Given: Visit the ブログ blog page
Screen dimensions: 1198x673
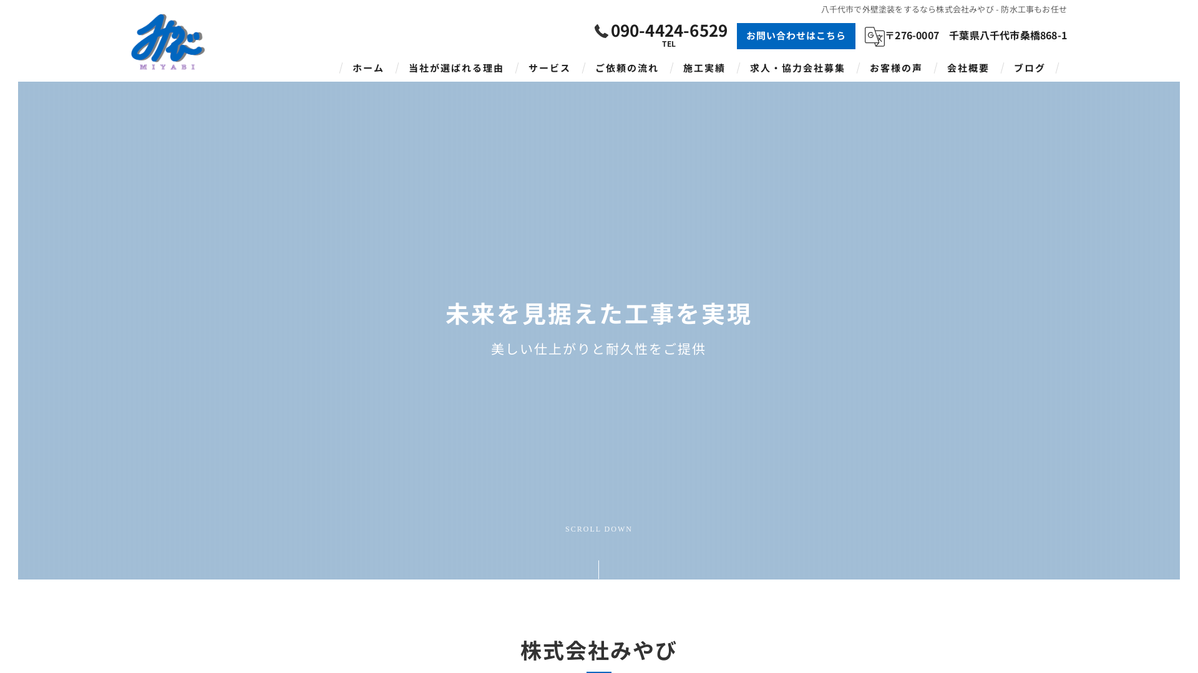Looking at the screenshot, I should coord(1028,69).
